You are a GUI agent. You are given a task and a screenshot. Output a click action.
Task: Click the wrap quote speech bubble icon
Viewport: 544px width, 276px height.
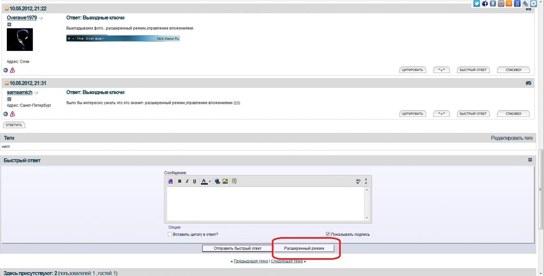(234, 181)
